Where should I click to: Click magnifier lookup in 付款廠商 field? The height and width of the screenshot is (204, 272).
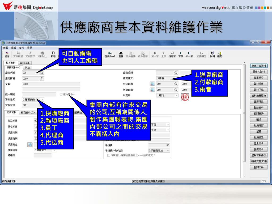(x=176, y=84)
